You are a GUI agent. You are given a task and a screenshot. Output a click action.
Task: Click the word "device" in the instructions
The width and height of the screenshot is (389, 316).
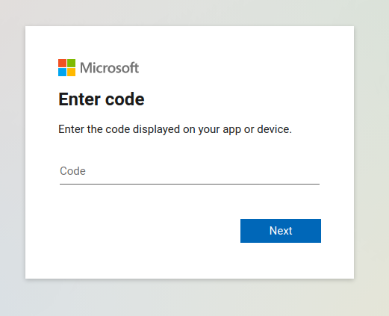pos(273,129)
